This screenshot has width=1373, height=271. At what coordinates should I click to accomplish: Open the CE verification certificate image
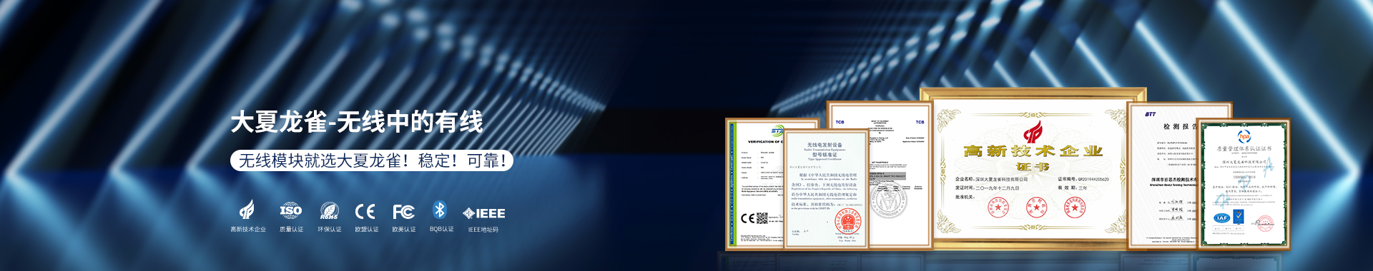tap(754, 184)
